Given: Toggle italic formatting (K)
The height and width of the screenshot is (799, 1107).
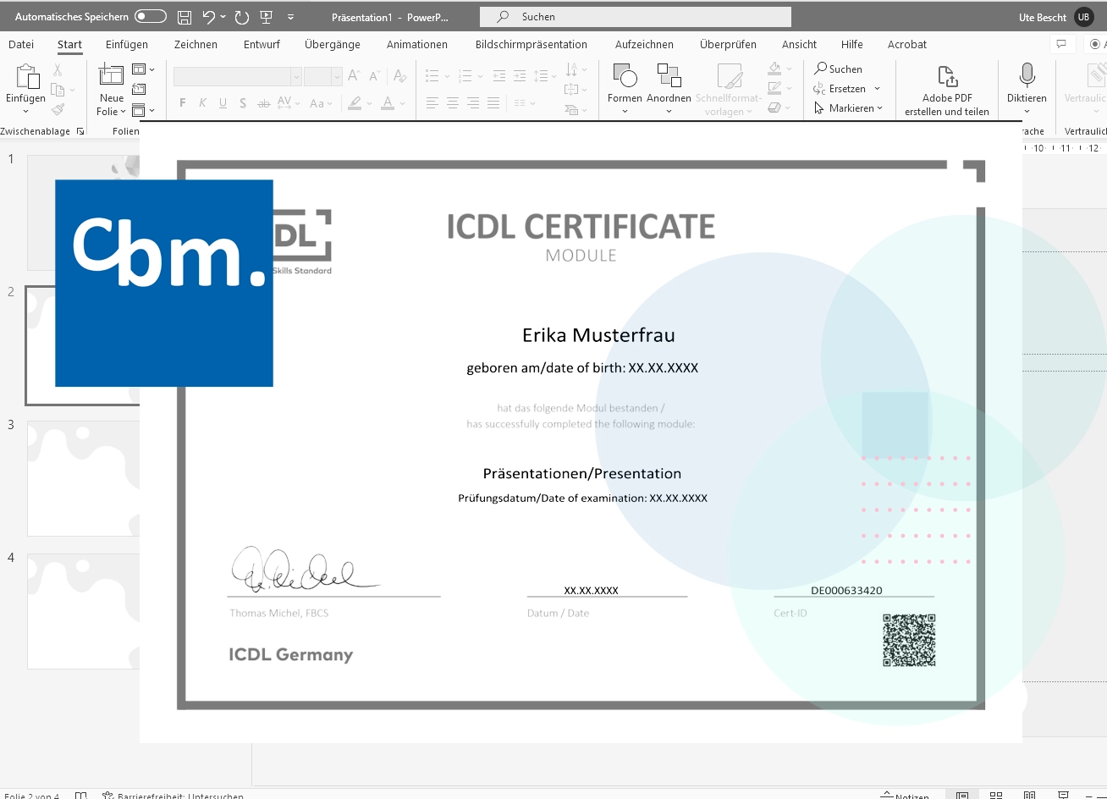Looking at the screenshot, I should (202, 103).
